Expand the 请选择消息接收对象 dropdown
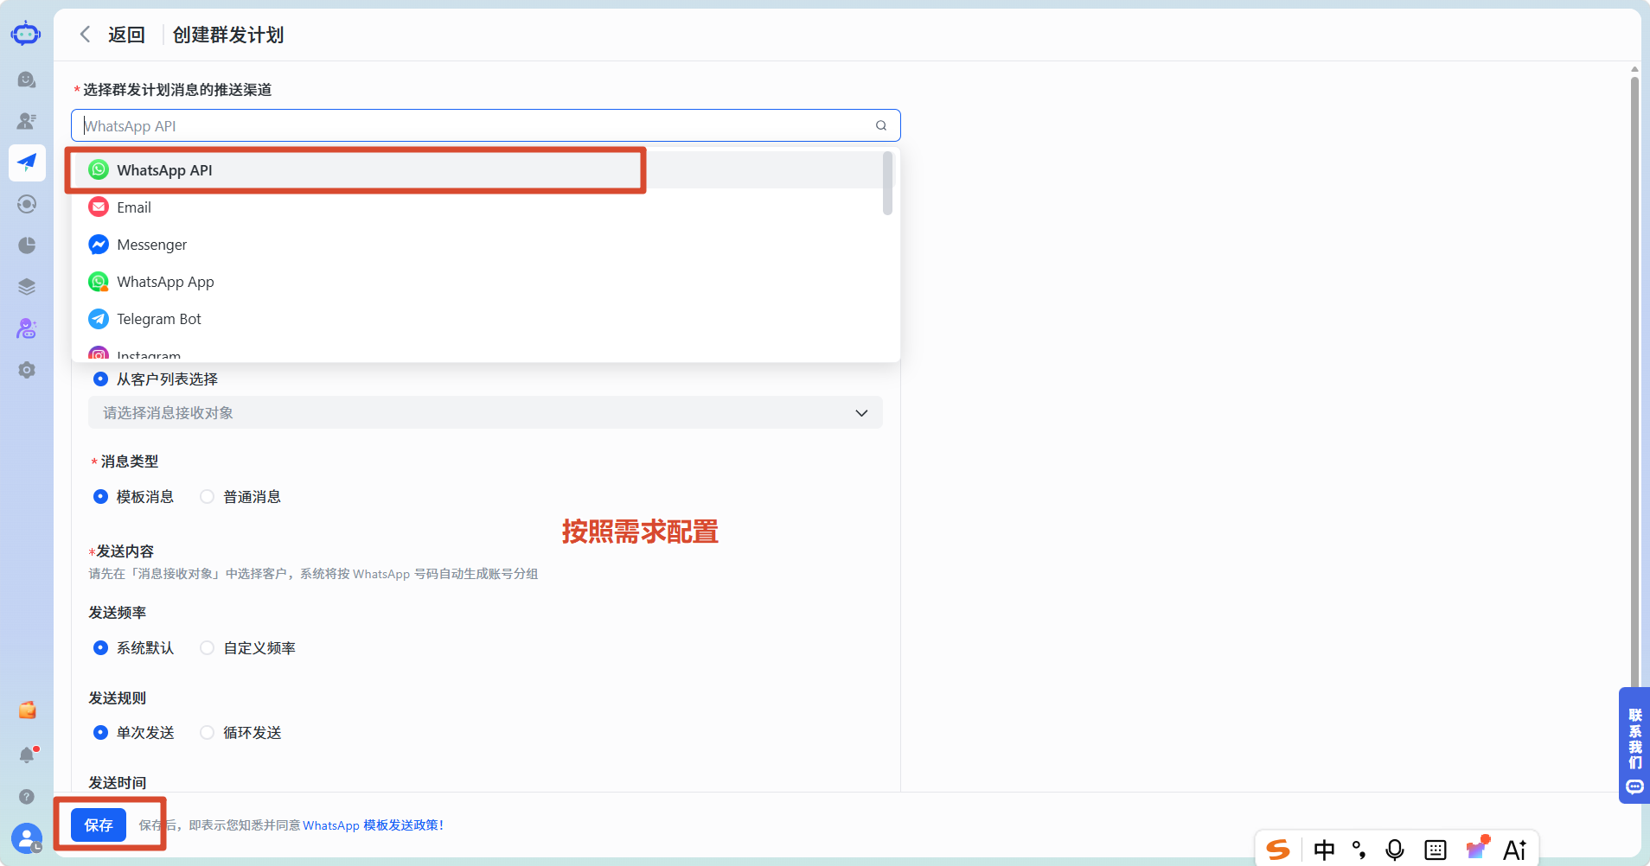 [x=485, y=413]
